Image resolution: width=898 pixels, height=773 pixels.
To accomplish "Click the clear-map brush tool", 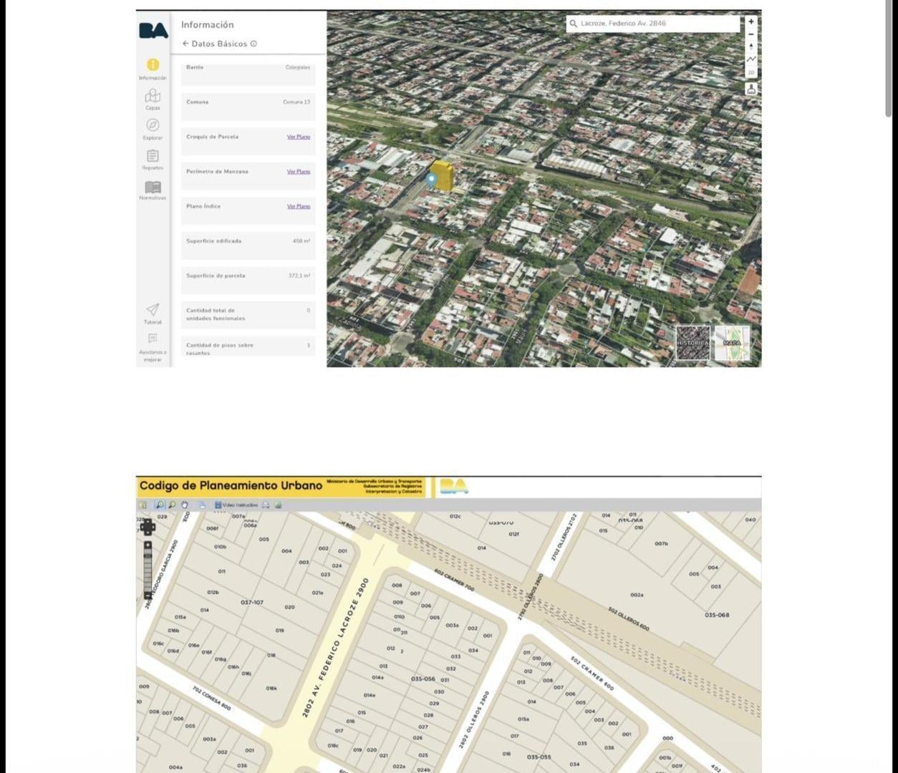I will point(751,89).
